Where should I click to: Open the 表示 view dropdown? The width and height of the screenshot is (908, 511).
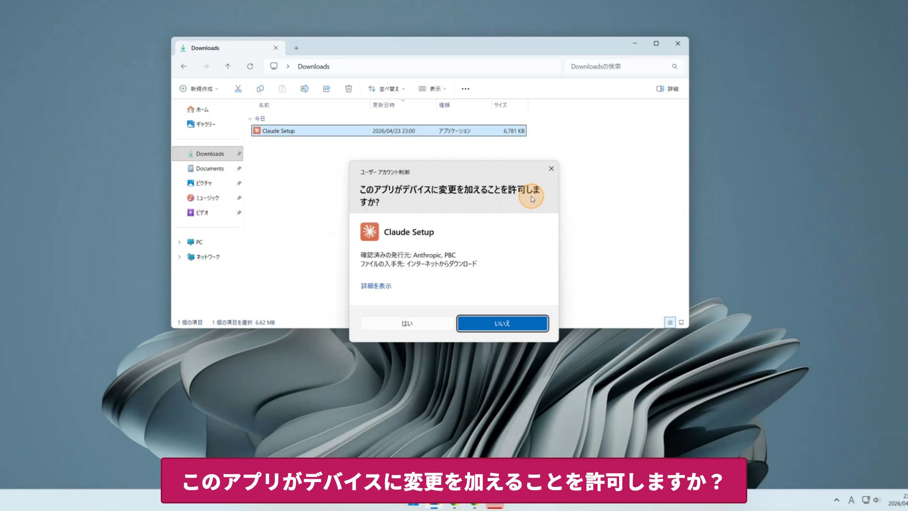[x=432, y=88]
